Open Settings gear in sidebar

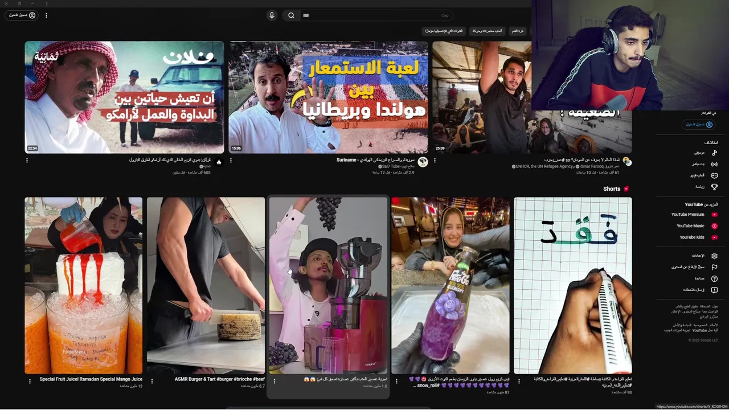click(714, 256)
